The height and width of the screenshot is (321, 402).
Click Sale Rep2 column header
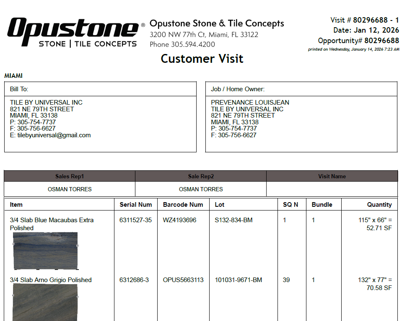(x=201, y=176)
